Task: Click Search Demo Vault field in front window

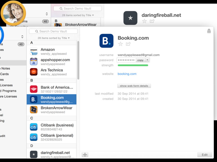Action: click(53, 31)
